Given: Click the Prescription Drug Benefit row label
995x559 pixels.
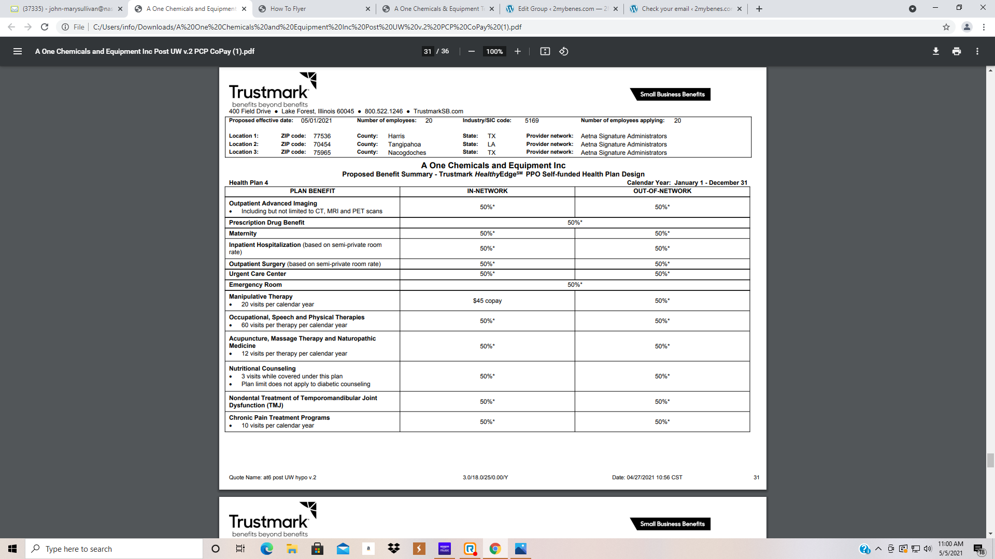Looking at the screenshot, I should pyautogui.click(x=266, y=223).
